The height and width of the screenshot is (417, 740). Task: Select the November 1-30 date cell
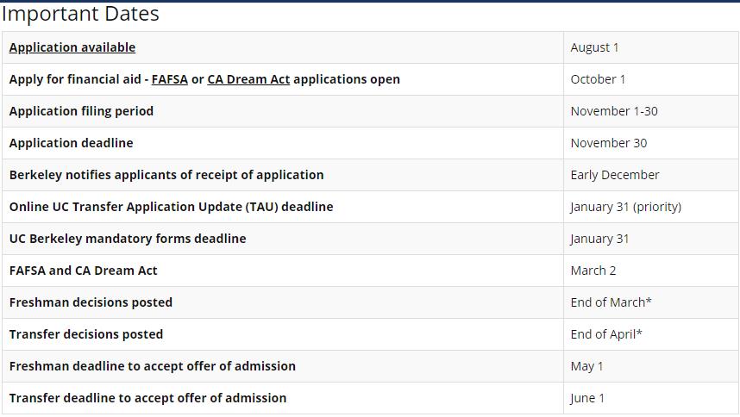click(613, 111)
